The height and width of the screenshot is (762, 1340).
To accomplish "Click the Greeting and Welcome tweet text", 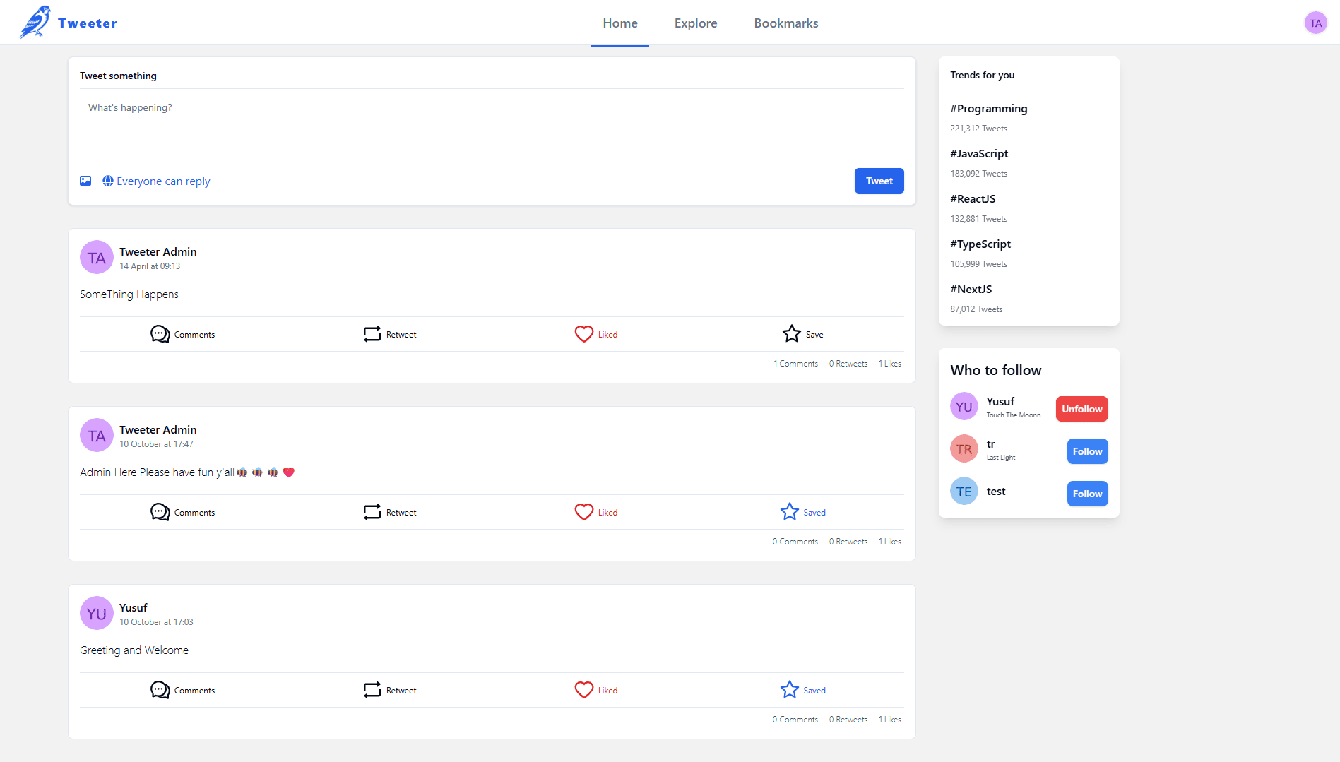I will click(x=134, y=650).
